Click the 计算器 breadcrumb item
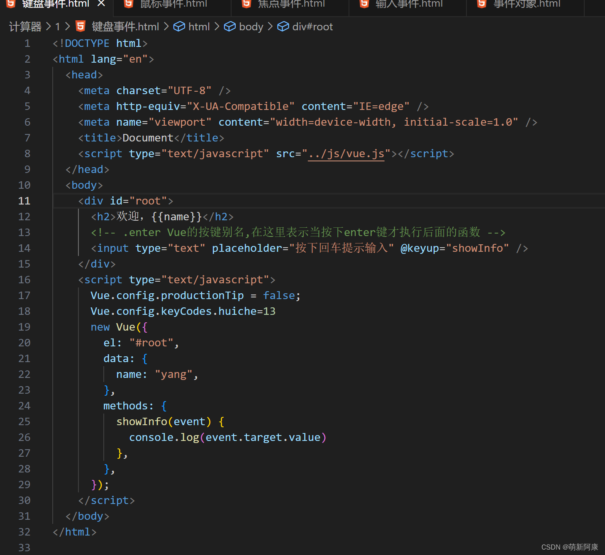The height and width of the screenshot is (555, 605). pyautogui.click(x=25, y=26)
